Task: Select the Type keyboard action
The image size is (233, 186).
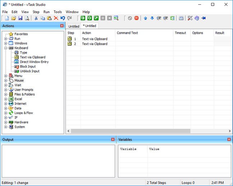Action: click(23, 53)
